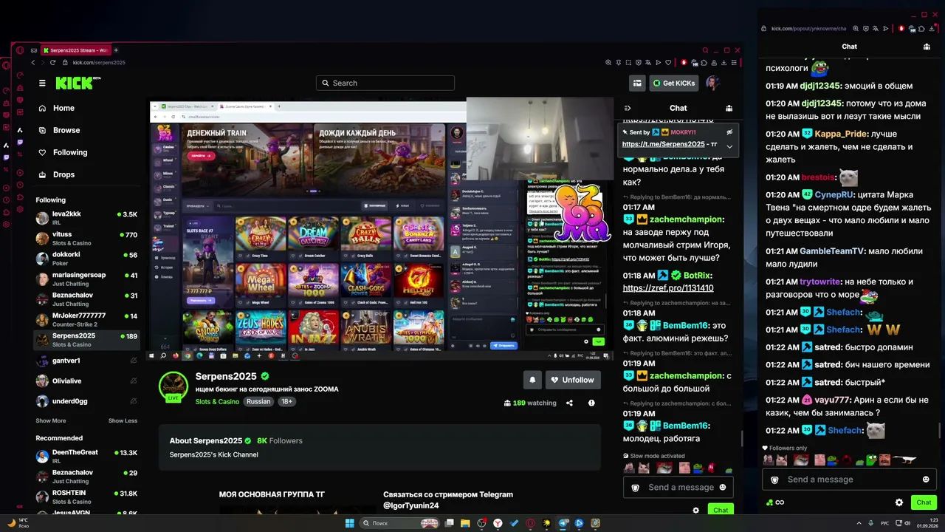Toggle notification bell for Serpens2025
The image size is (945, 532).
tap(532, 380)
